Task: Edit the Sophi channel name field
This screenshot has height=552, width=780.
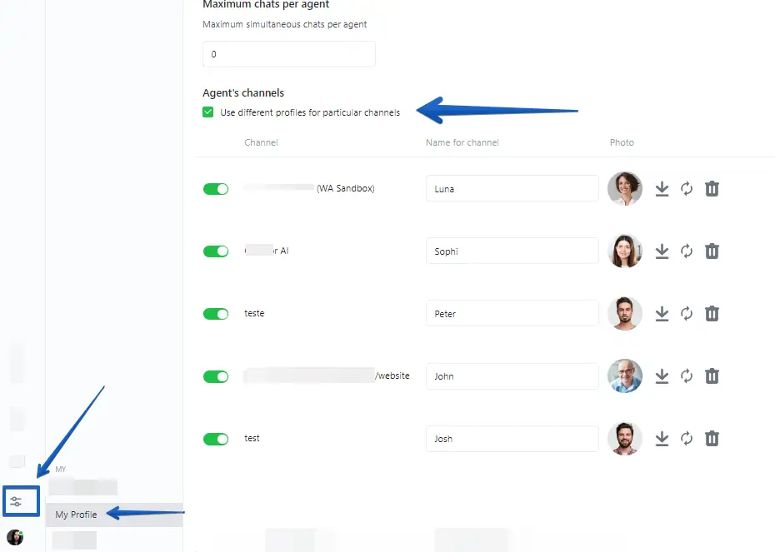Action: pos(512,251)
